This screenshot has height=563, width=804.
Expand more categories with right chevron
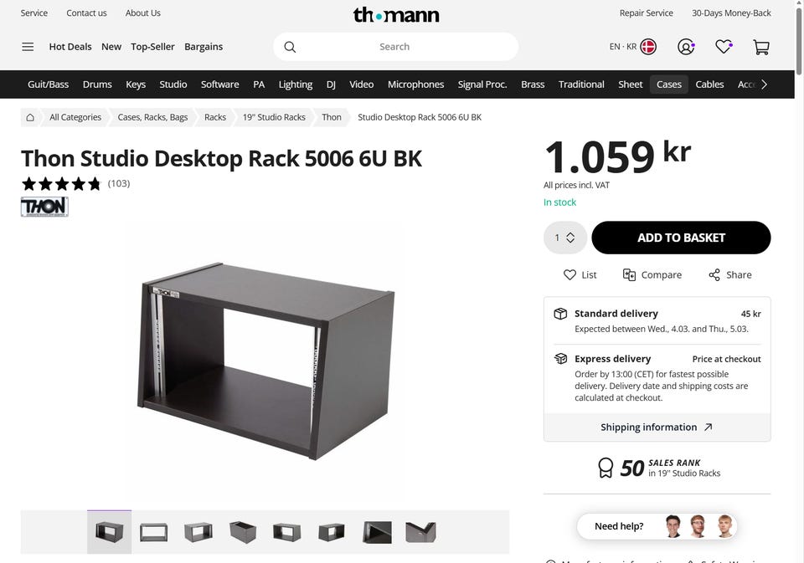coord(764,84)
